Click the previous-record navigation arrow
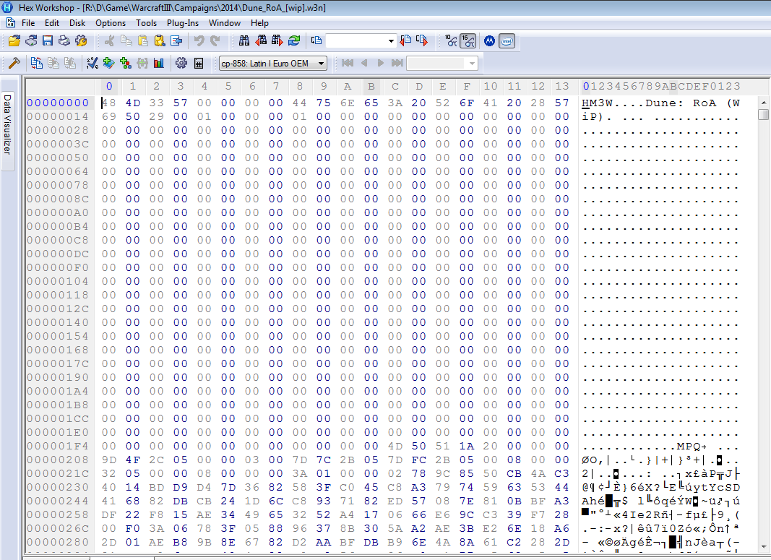This screenshot has height=560, width=771. (364, 63)
